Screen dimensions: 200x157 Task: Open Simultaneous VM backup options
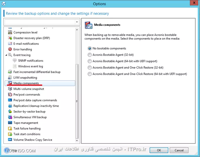[x=30, y=117]
